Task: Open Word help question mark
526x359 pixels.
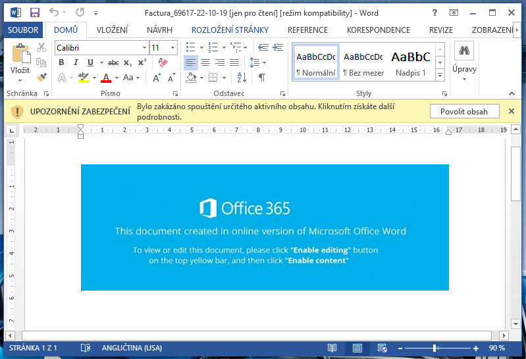Action: tap(434, 12)
